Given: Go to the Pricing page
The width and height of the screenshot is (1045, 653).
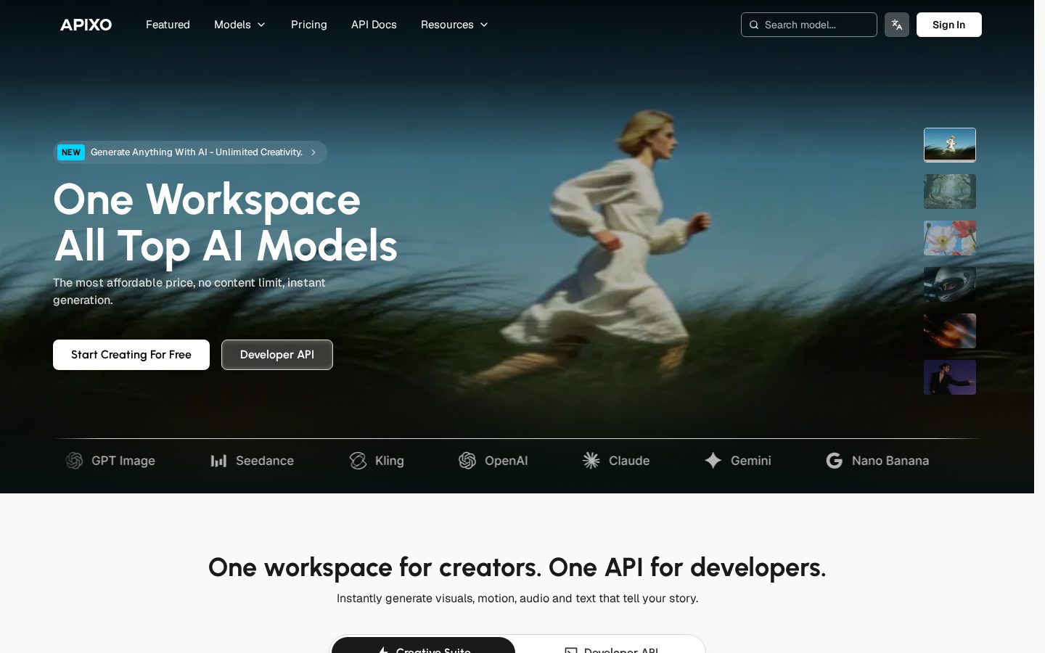Looking at the screenshot, I should point(309,25).
